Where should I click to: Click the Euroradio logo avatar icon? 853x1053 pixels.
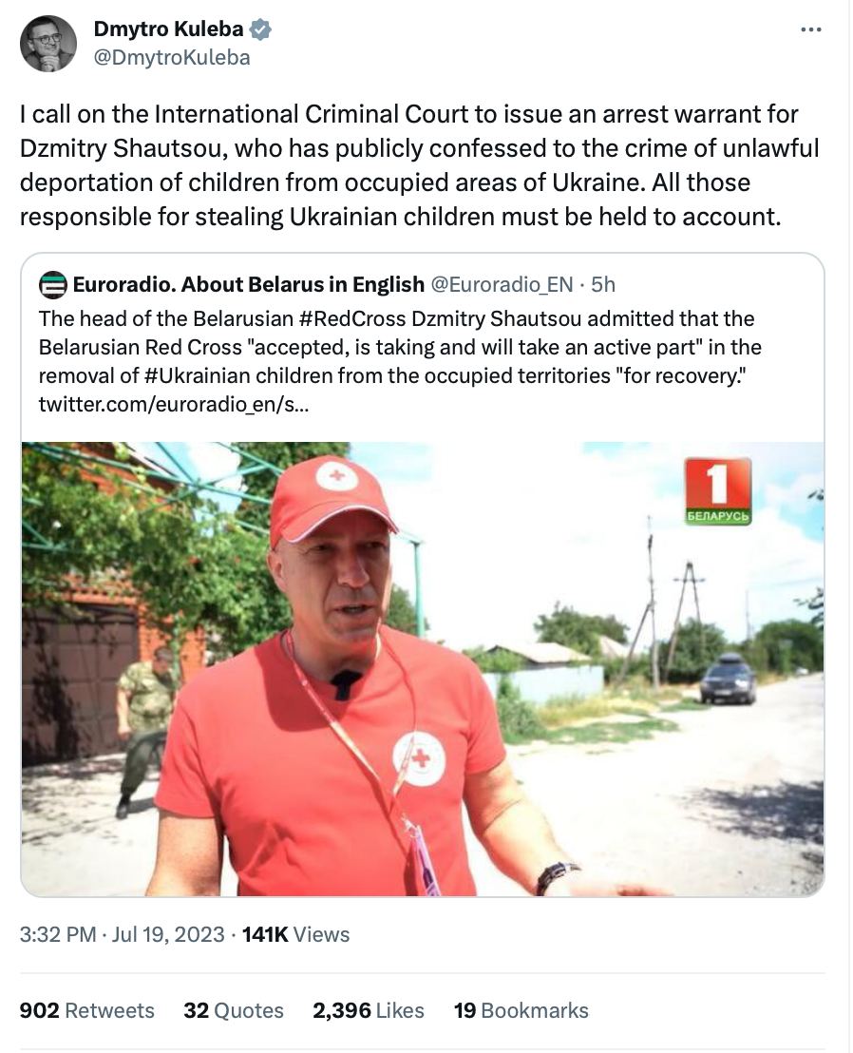pyautogui.click(x=52, y=284)
